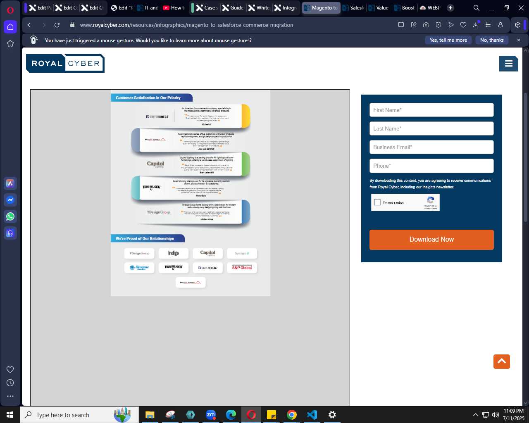The width and height of the screenshot is (529, 423).
Task: Reload the current page
Action: [57, 25]
